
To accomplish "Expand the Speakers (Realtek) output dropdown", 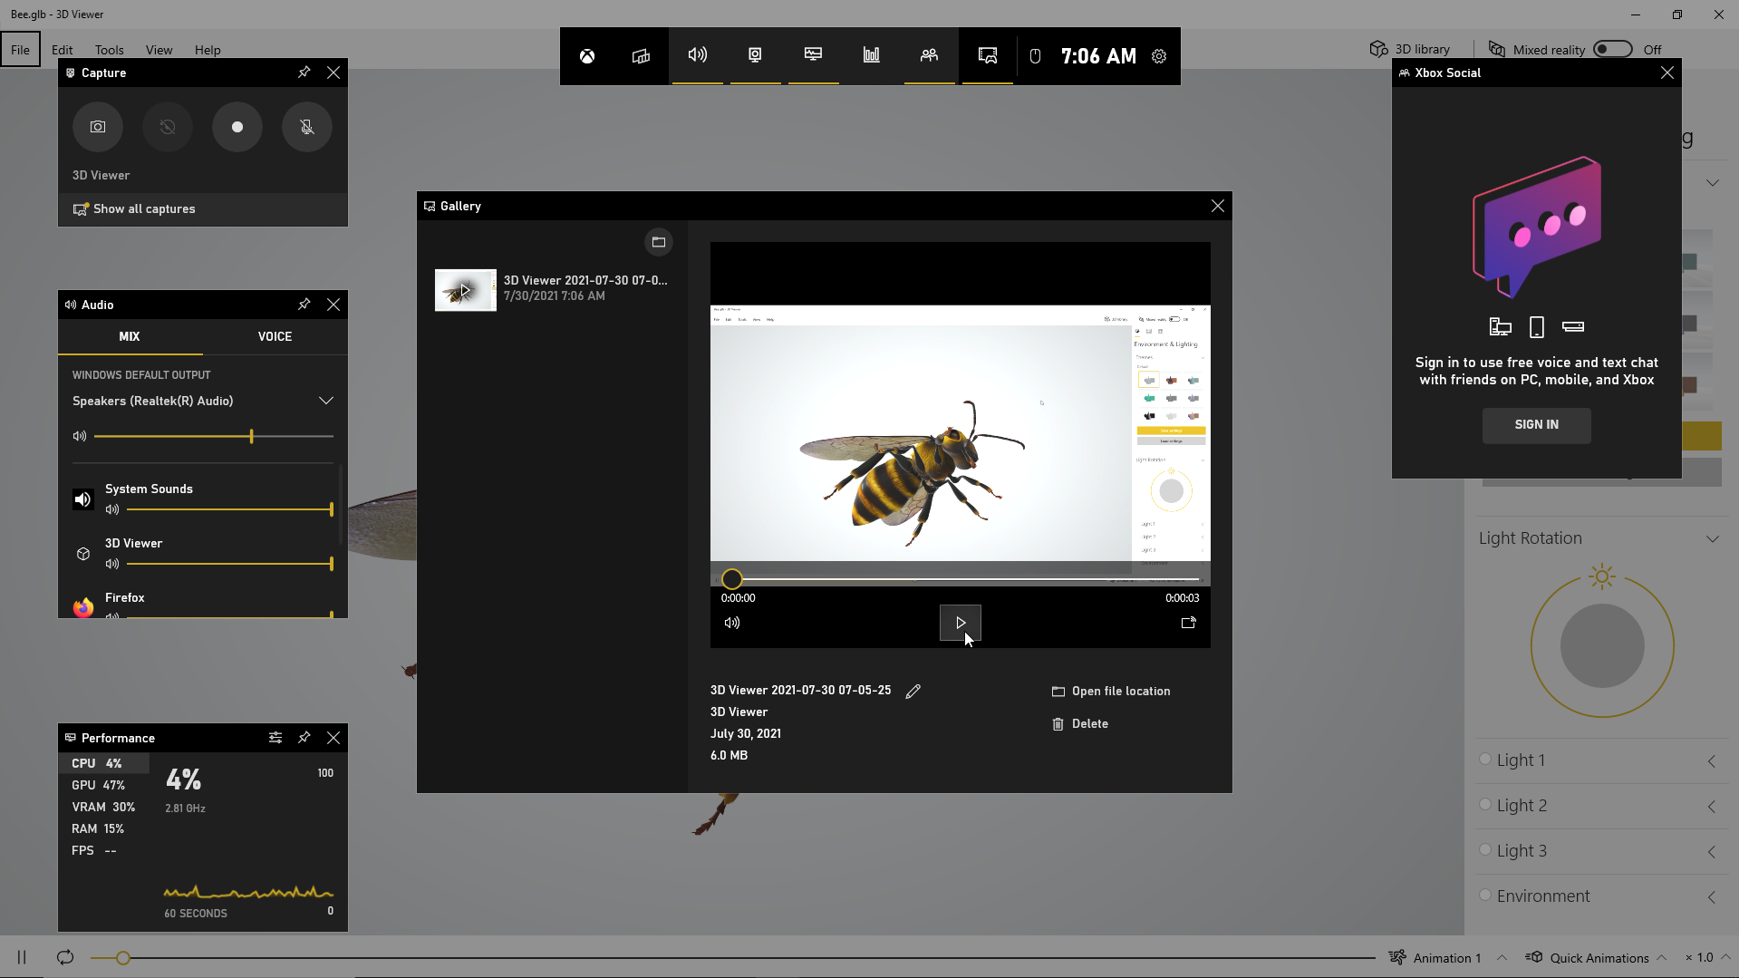I will click(x=326, y=401).
